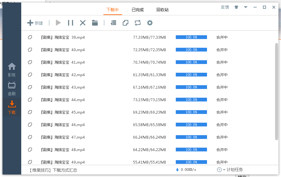Switch to the 回收站 tab
Screen dimensions: 281x177
pos(162,10)
